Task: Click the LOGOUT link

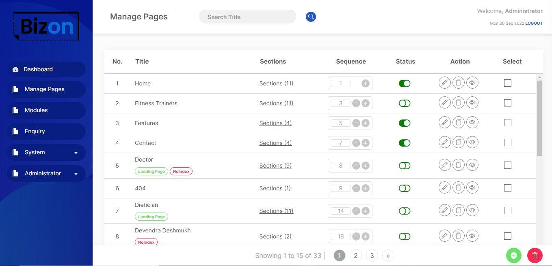Action: click(534, 23)
